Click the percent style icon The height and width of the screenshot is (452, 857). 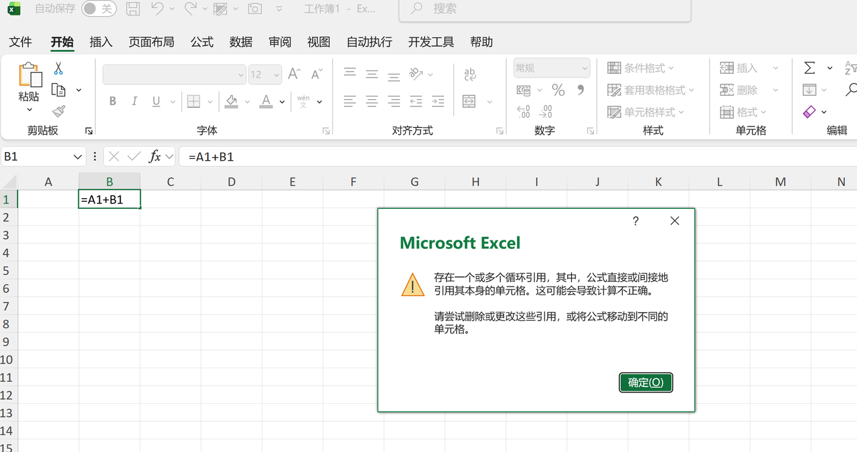tap(558, 90)
